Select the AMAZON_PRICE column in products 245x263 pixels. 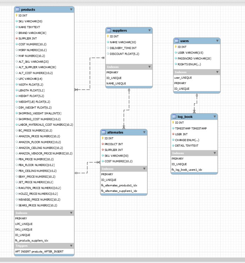point(39,136)
